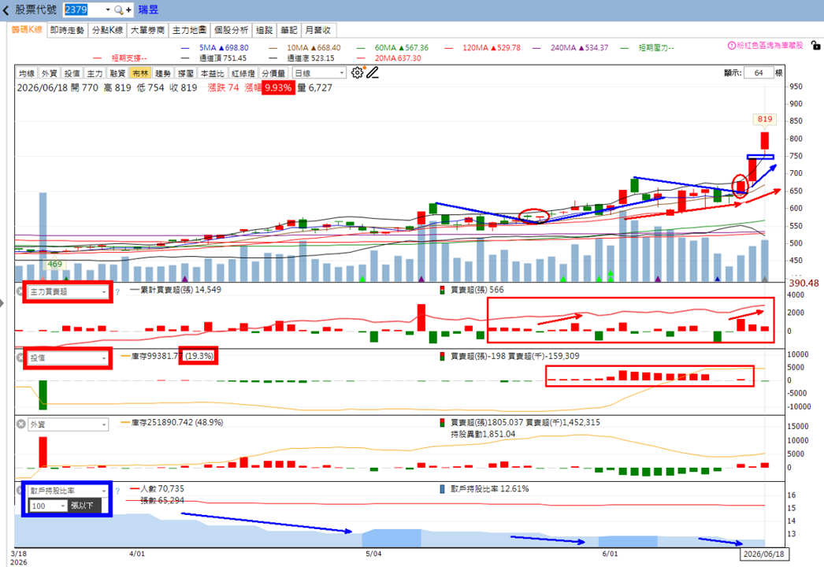Click the 10MA legend entry
This screenshot has height=567, width=824.
point(305,47)
